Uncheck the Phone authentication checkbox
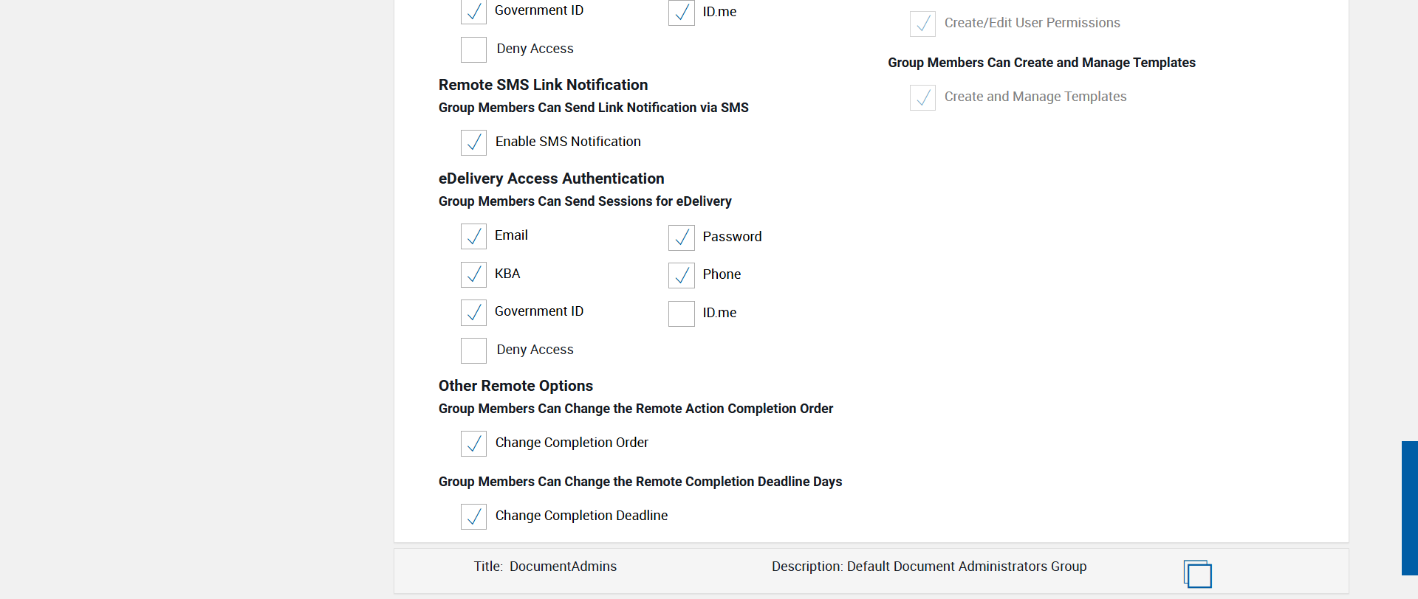Viewport: 1418px width, 599px height. (x=681, y=275)
